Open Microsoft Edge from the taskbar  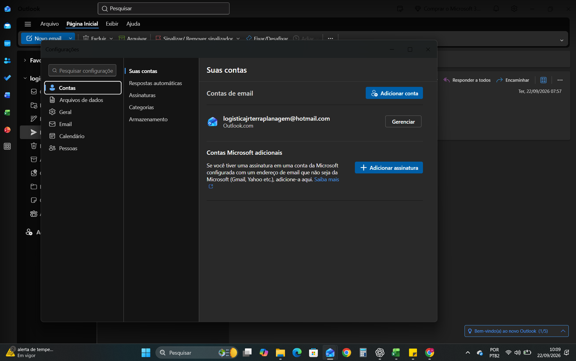297,352
